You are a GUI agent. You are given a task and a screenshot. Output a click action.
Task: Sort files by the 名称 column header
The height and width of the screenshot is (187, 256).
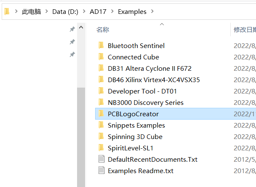103,30
